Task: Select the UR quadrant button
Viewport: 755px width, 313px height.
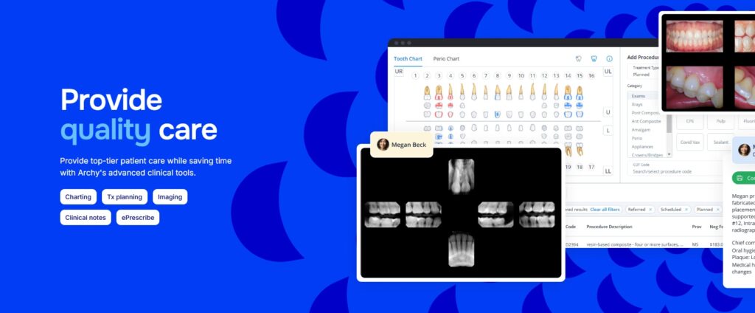Action: point(399,72)
